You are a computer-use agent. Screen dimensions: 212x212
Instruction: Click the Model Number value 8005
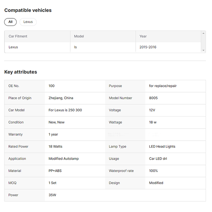pyautogui.click(x=154, y=98)
